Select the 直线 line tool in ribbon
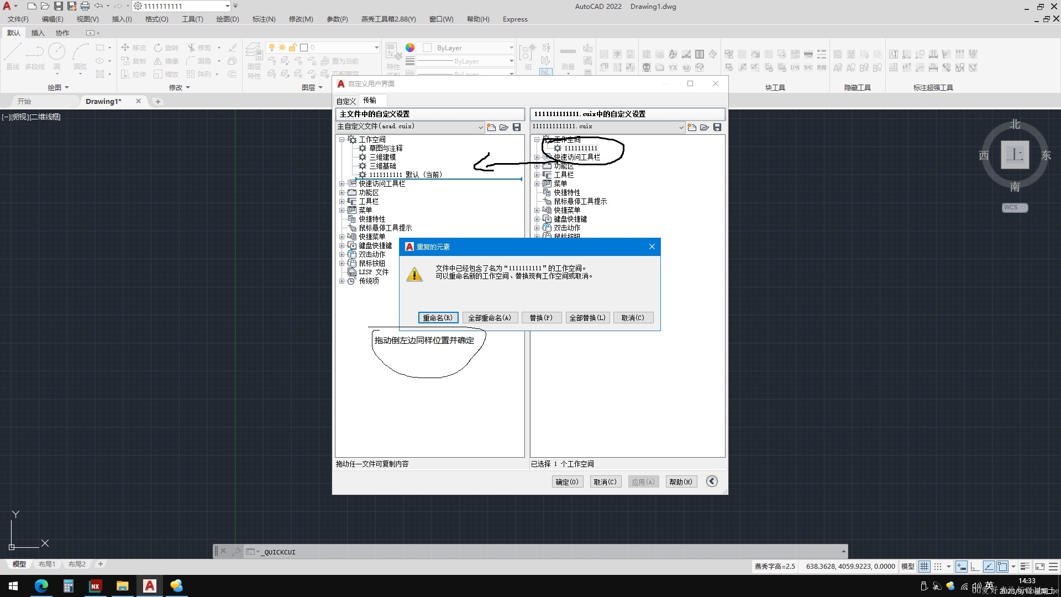 click(13, 56)
